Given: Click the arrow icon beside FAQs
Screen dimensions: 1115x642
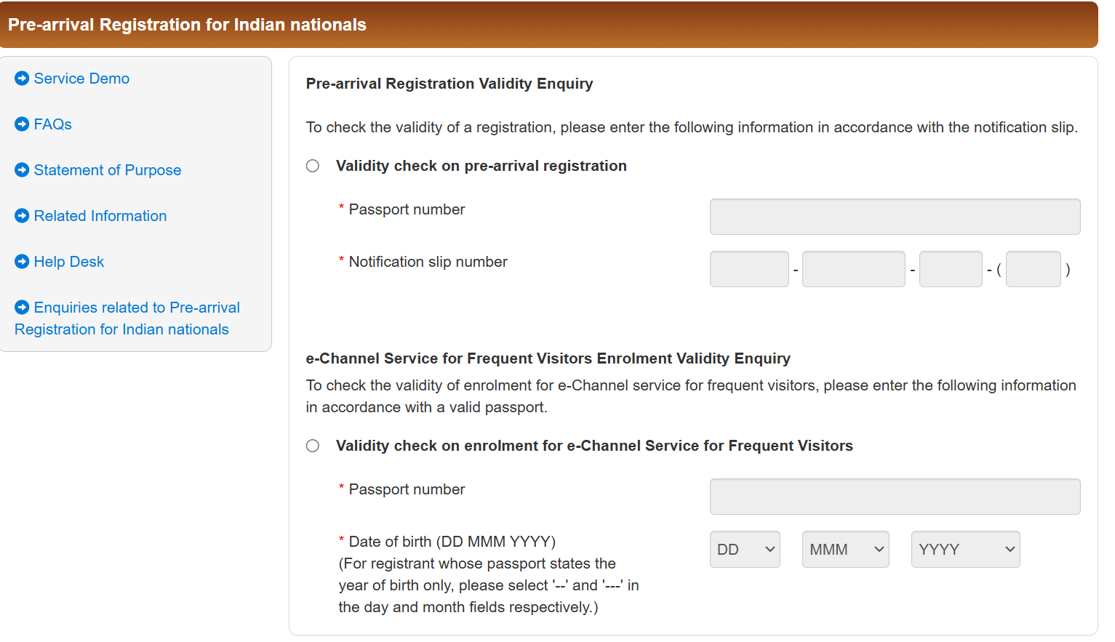Looking at the screenshot, I should 21,124.
